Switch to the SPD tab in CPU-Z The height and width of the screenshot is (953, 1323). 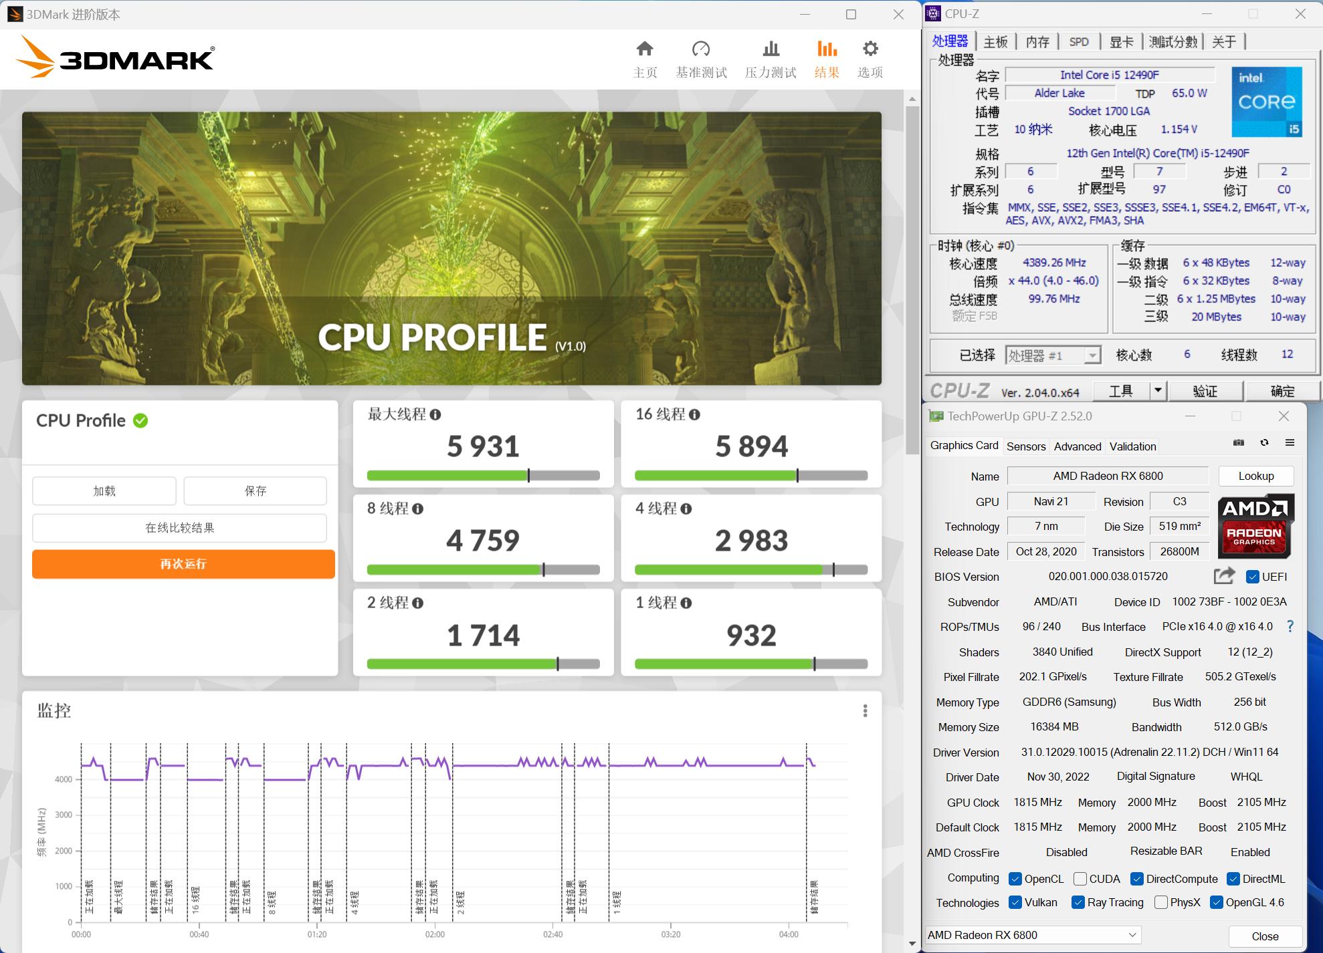(x=1078, y=42)
